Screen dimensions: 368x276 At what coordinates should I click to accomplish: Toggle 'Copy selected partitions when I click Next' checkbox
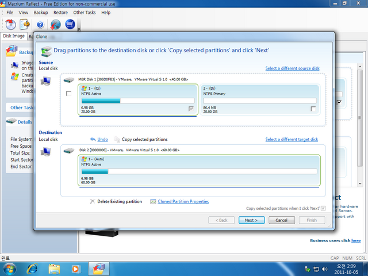[323, 208]
